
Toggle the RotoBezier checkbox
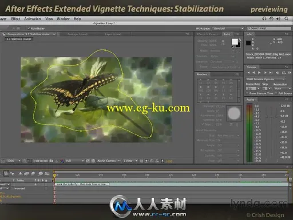coord(29,28)
